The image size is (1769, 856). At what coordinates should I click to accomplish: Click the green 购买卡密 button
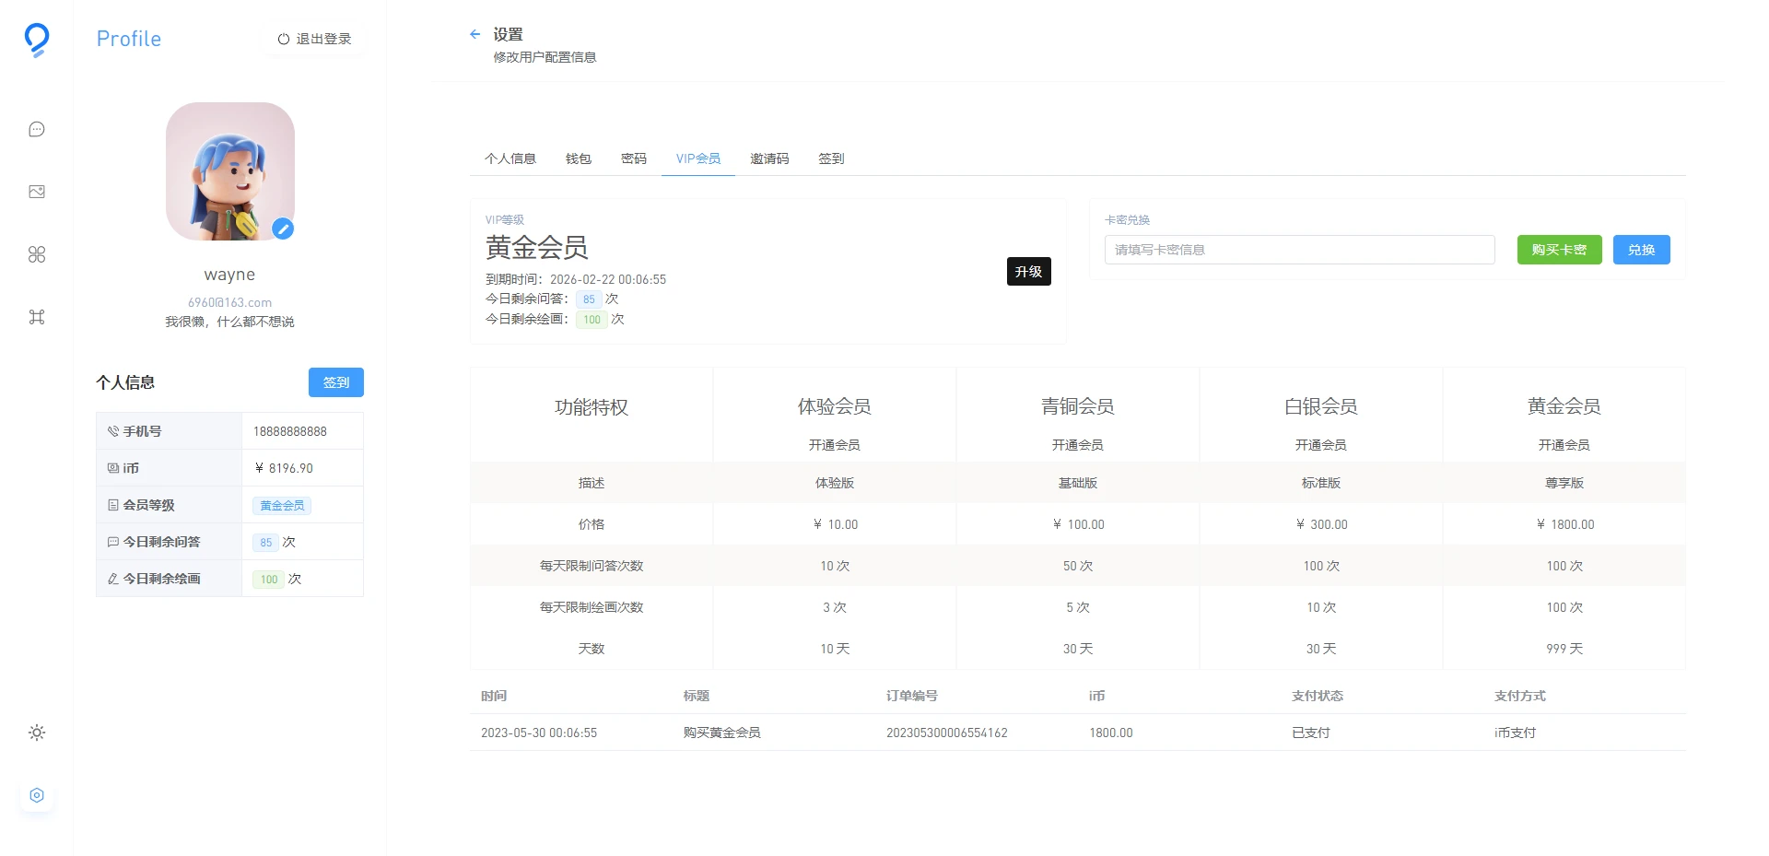click(x=1559, y=250)
